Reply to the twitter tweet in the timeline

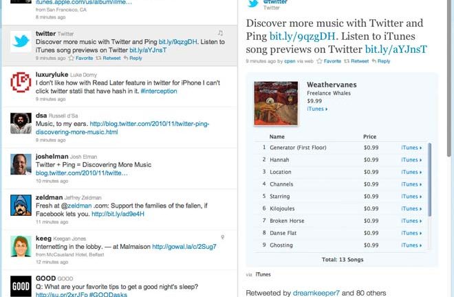point(133,58)
